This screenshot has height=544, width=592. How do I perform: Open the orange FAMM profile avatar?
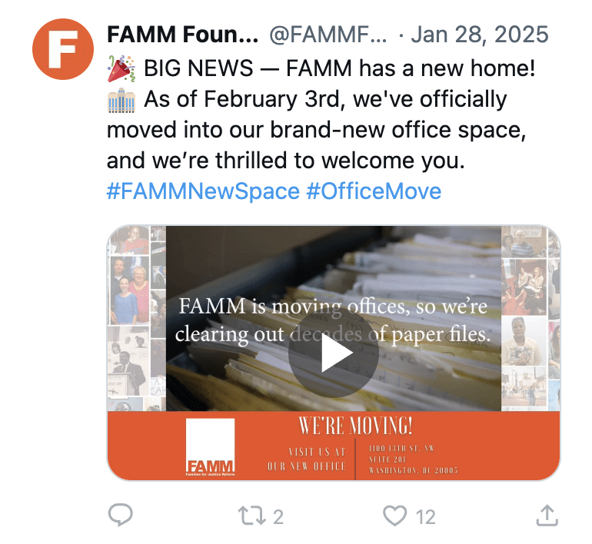(63, 49)
